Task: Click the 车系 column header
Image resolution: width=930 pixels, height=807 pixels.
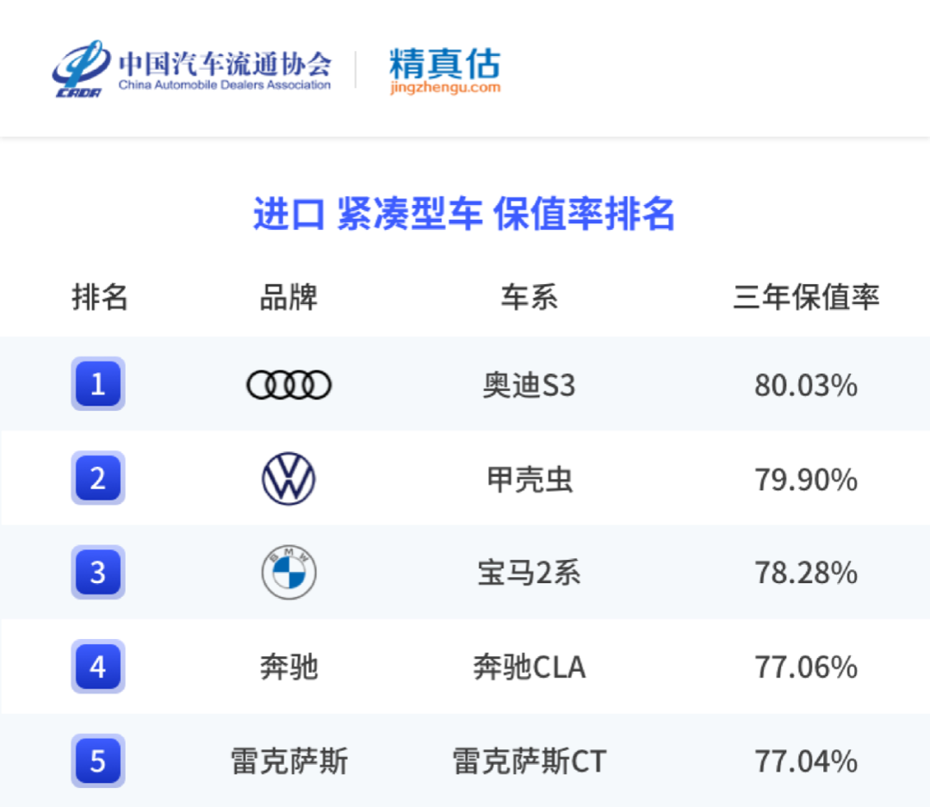Action: (x=529, y=297)
